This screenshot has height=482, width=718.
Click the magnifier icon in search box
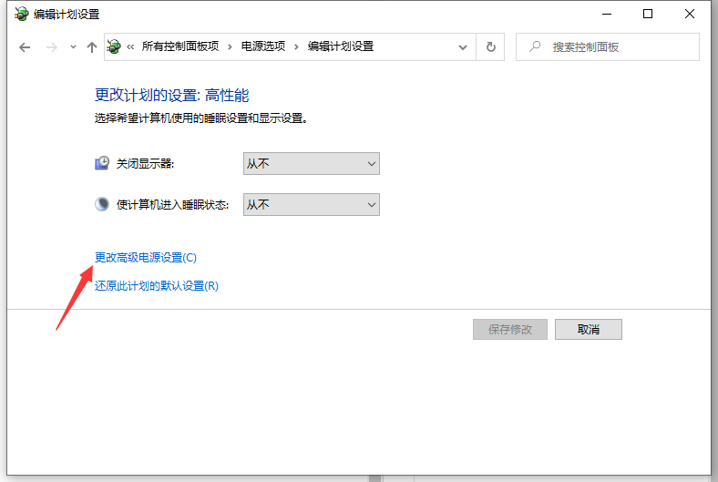534,46
